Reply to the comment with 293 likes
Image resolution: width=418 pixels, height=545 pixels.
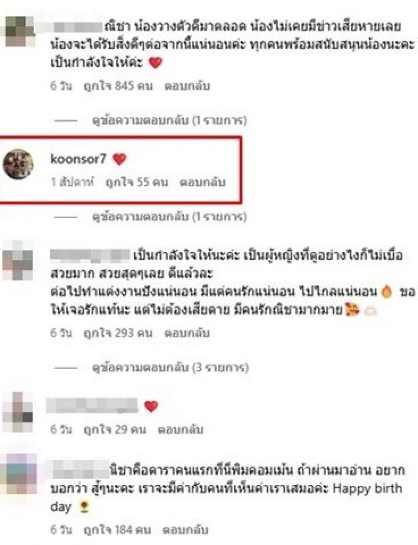[187, 333]
